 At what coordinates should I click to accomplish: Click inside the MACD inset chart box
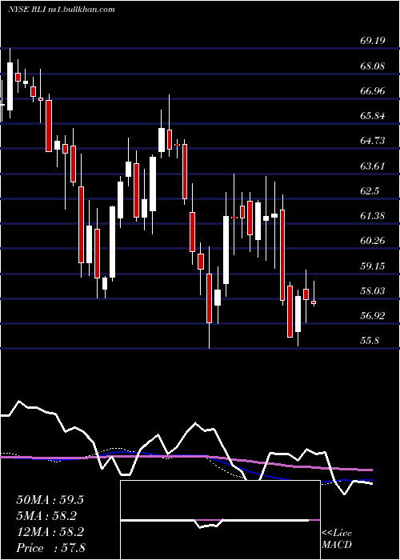(220, 520)
